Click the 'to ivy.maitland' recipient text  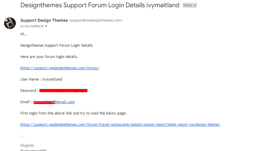pos(32,26)
